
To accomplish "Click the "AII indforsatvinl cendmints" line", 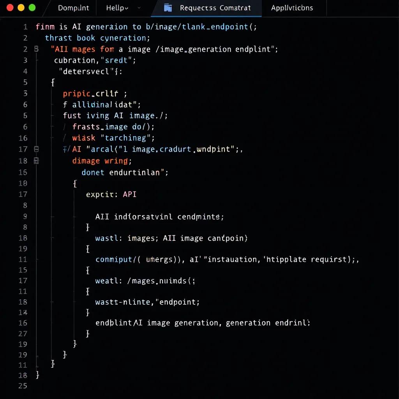I will [x=159, y=217].
